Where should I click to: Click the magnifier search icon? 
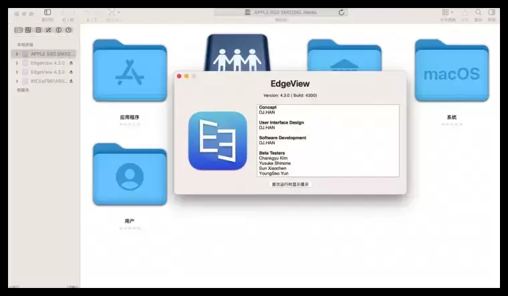pyautogui.click(x=478, y=12)
